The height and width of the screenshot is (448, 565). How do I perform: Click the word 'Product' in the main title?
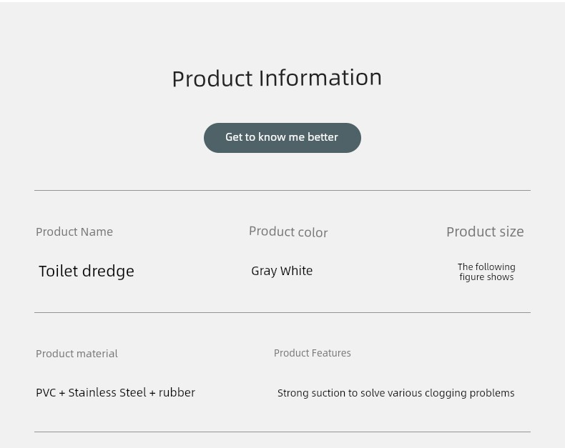point(212,79)
